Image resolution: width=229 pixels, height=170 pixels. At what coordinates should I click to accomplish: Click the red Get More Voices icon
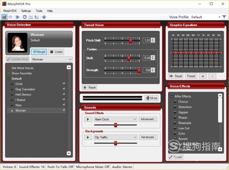coord(9,68)
